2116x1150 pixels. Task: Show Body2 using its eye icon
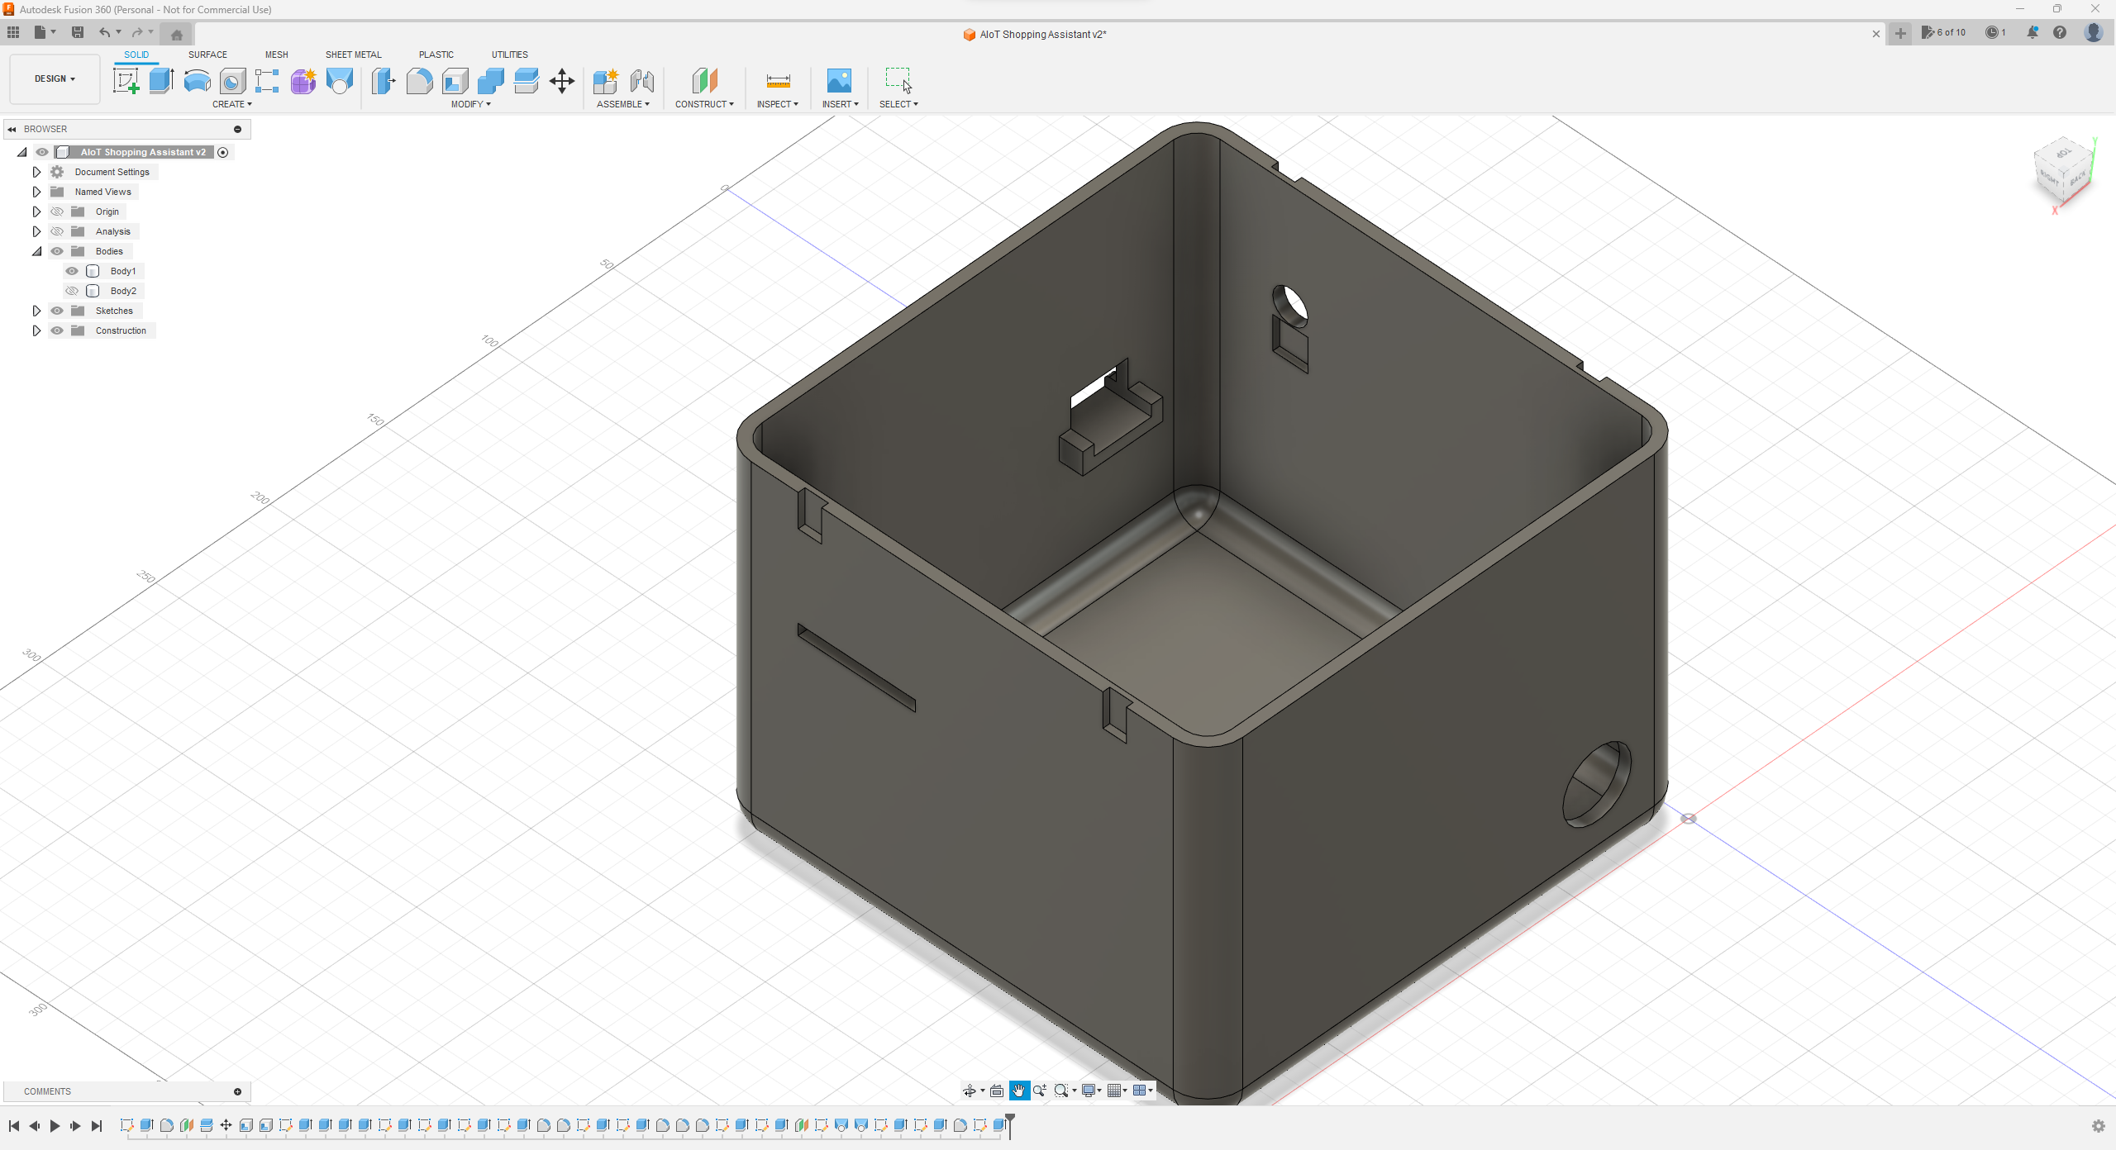[x=72, y=291]
